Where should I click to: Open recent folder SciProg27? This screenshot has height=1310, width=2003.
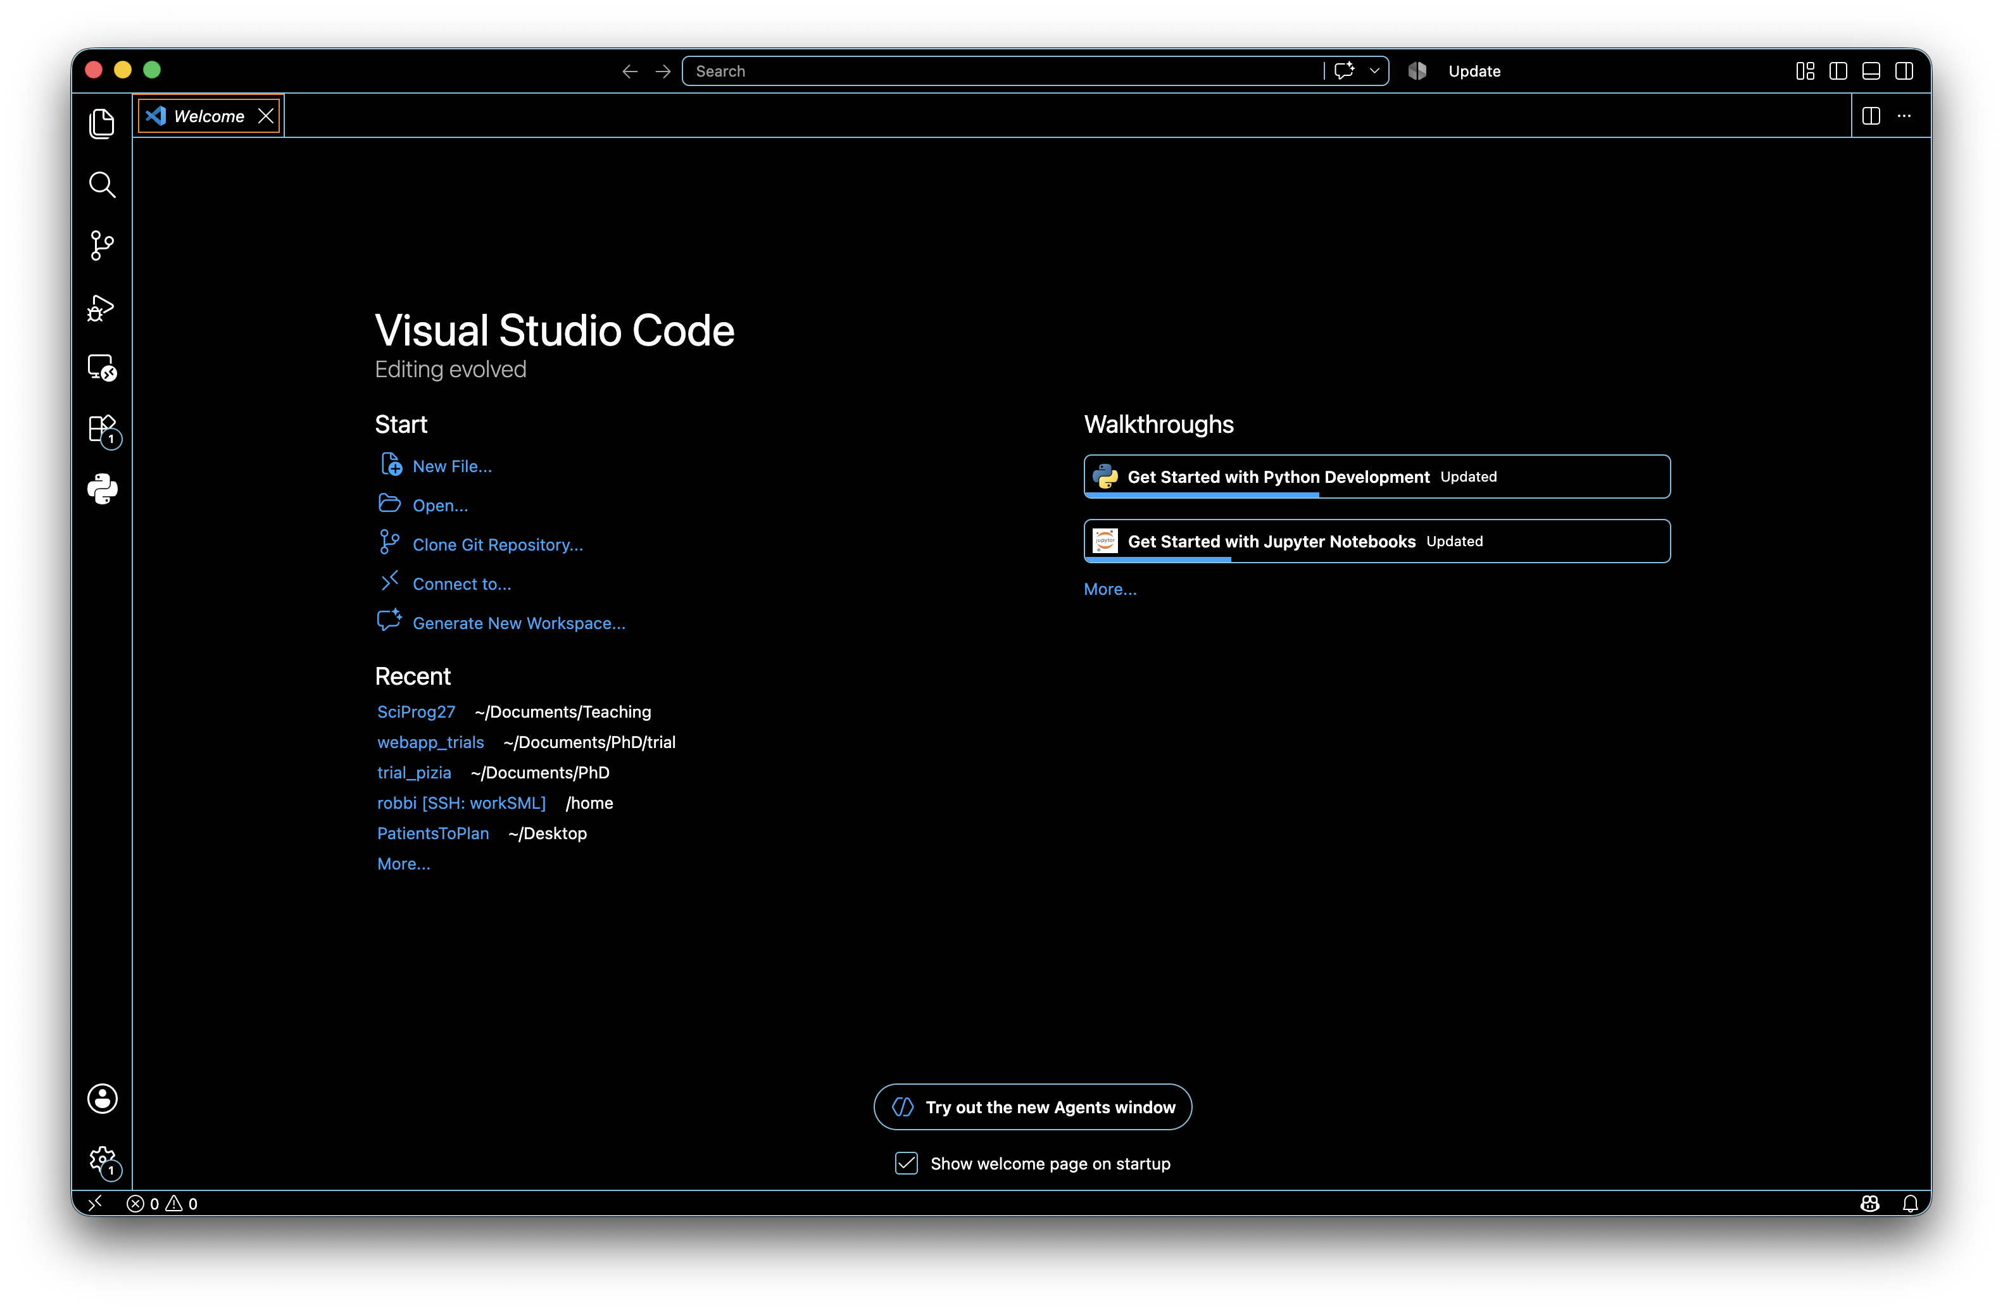[x=416, y=712]
